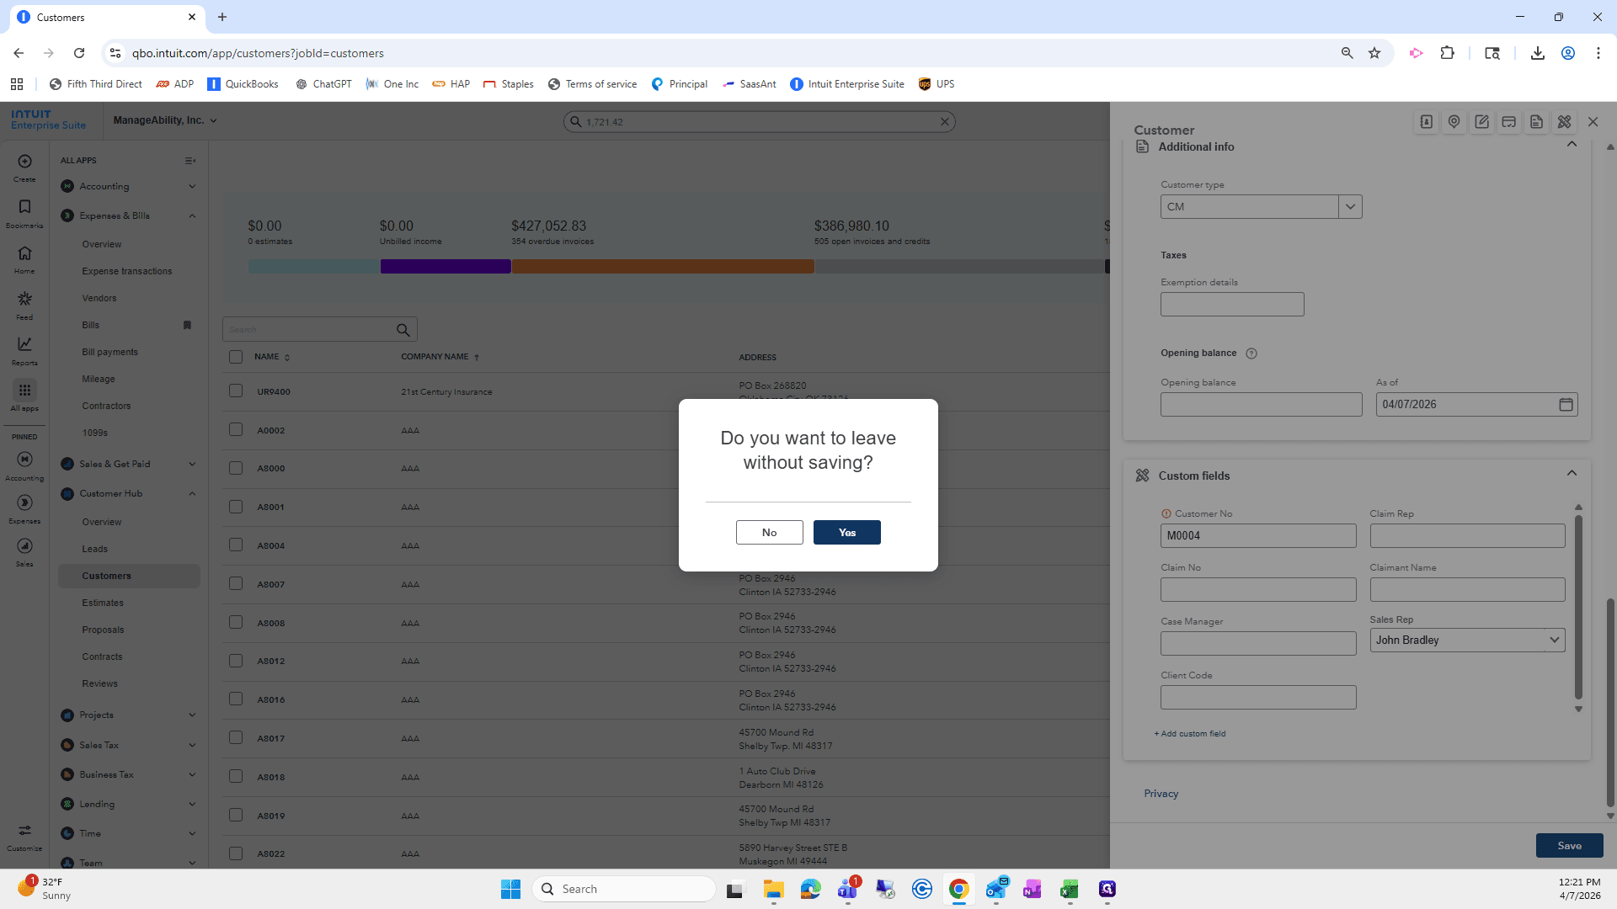Check the box for customer UR9400
The width and height of the screenshot is (1617, 909).
point(236,391)
